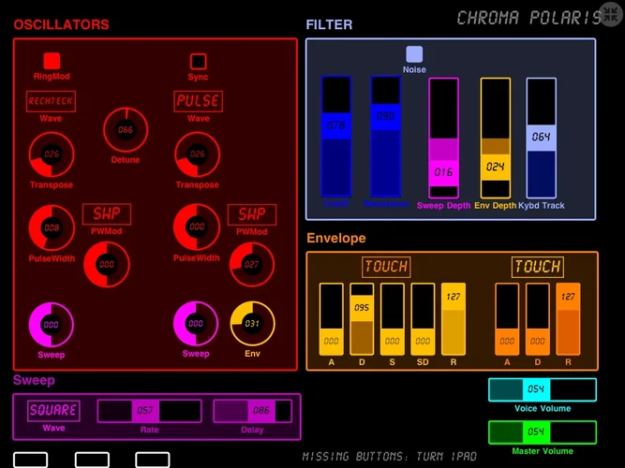This screenshot has height=468, width=625.
Task: Toggle the Noise switch in Filter
Action: click(414, 54)
